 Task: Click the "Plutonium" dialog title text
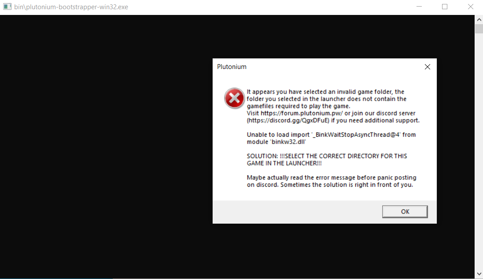tap(232, 67)
